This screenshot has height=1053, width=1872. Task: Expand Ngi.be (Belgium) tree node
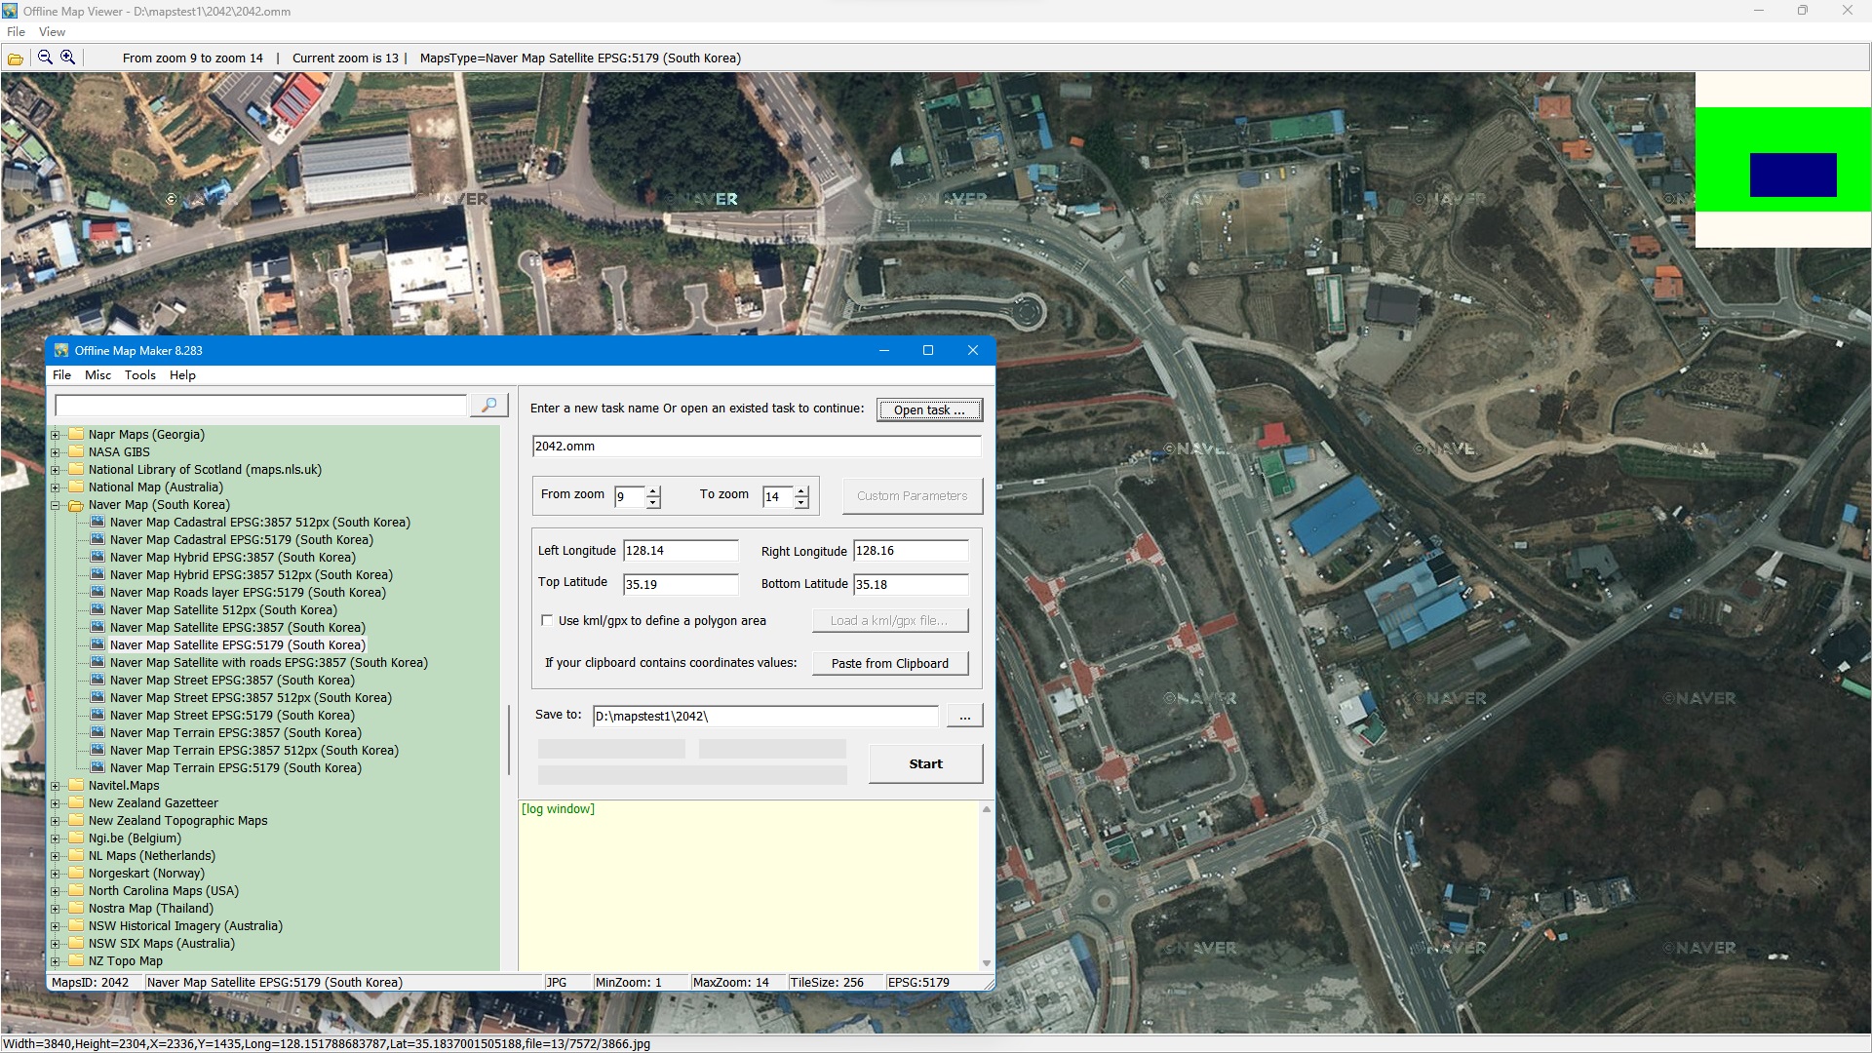pos(56,838)
